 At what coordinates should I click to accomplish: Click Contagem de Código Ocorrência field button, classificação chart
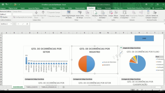click(x=131, y=79)
